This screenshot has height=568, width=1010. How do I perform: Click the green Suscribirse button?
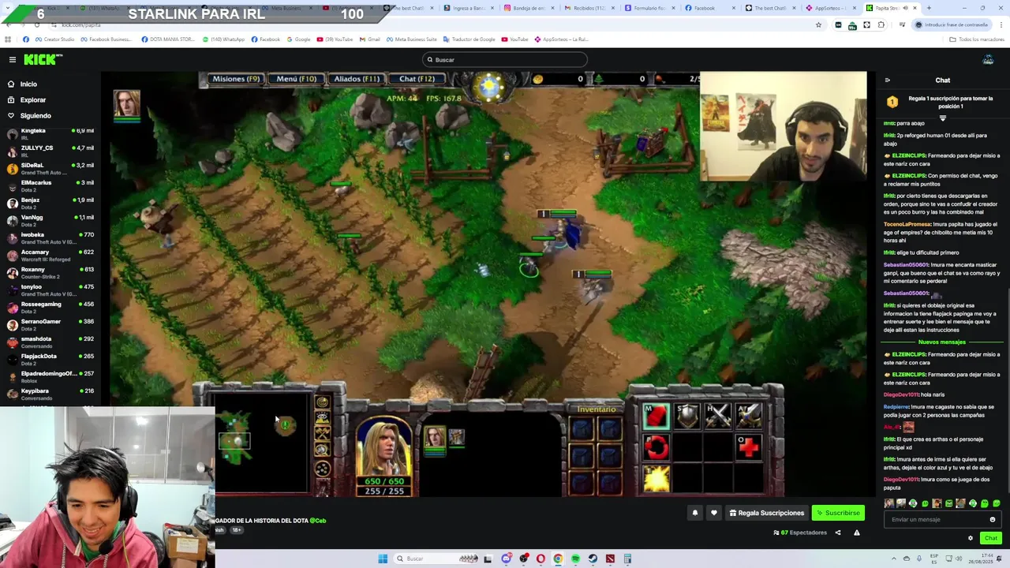[838, 513]
